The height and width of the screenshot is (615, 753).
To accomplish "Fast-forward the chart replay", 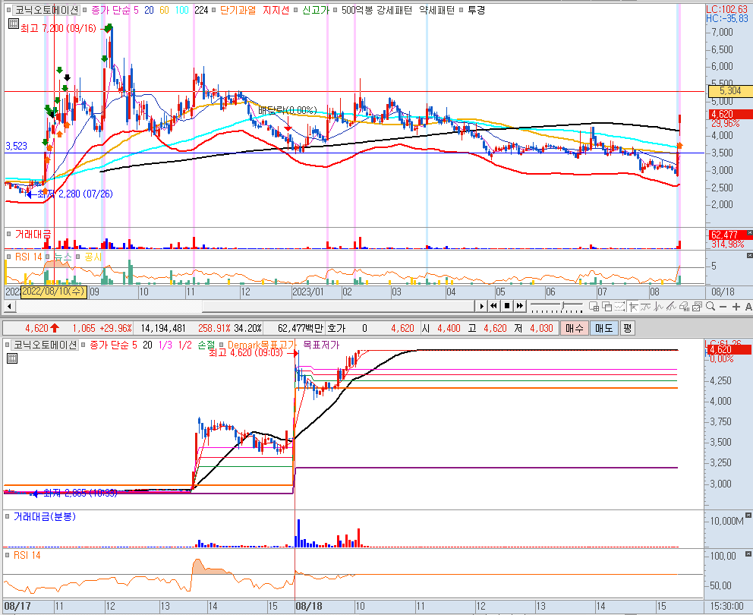I will point(520,305).
